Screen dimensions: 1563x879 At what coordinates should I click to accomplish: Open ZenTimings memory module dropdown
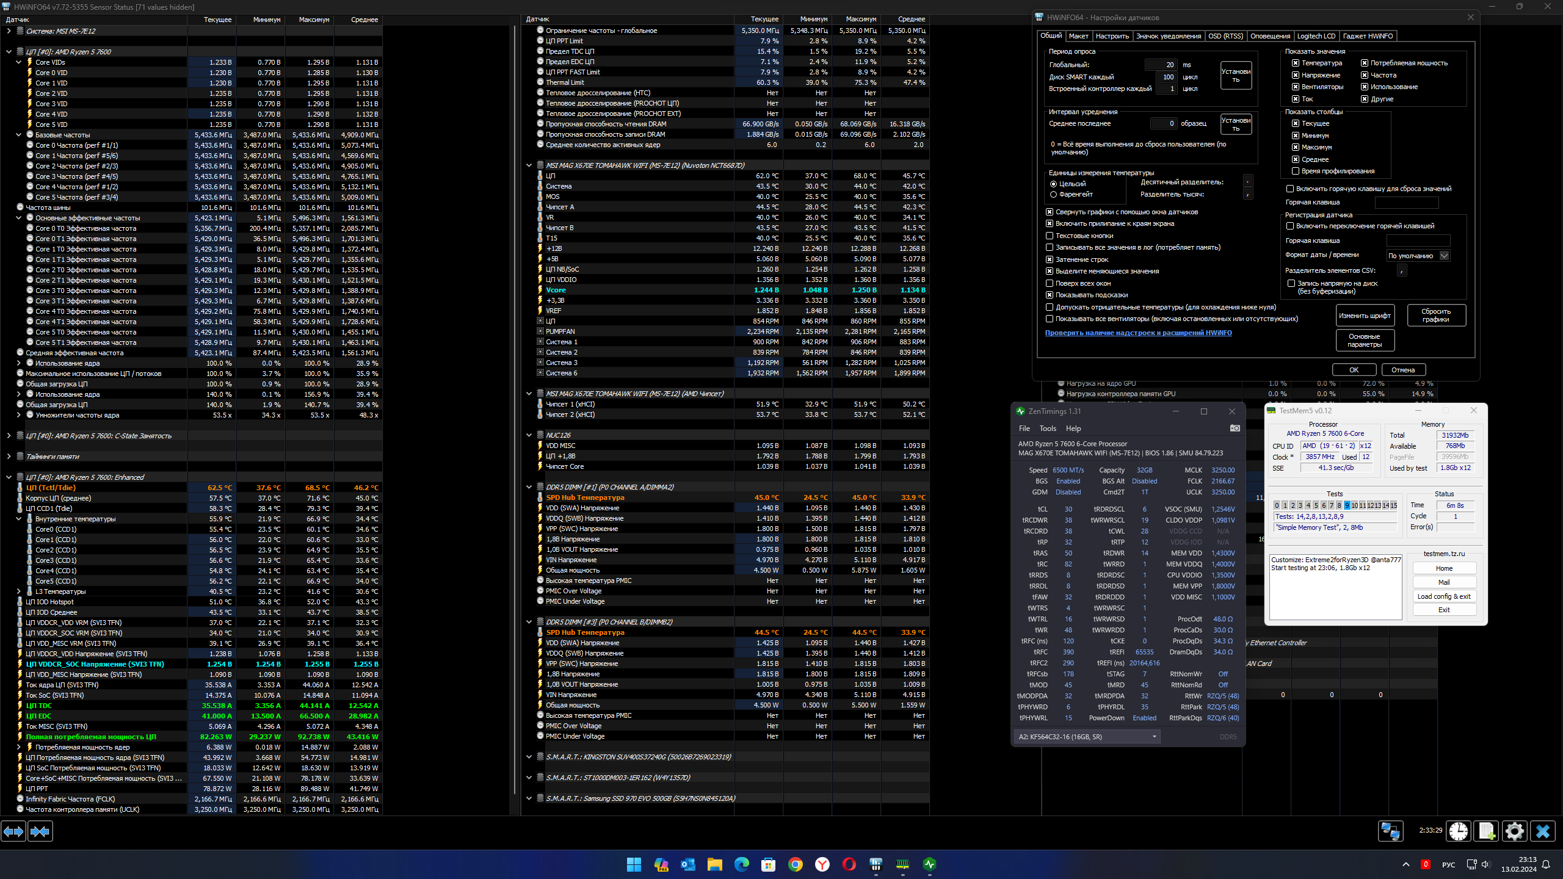[1087, 737]
